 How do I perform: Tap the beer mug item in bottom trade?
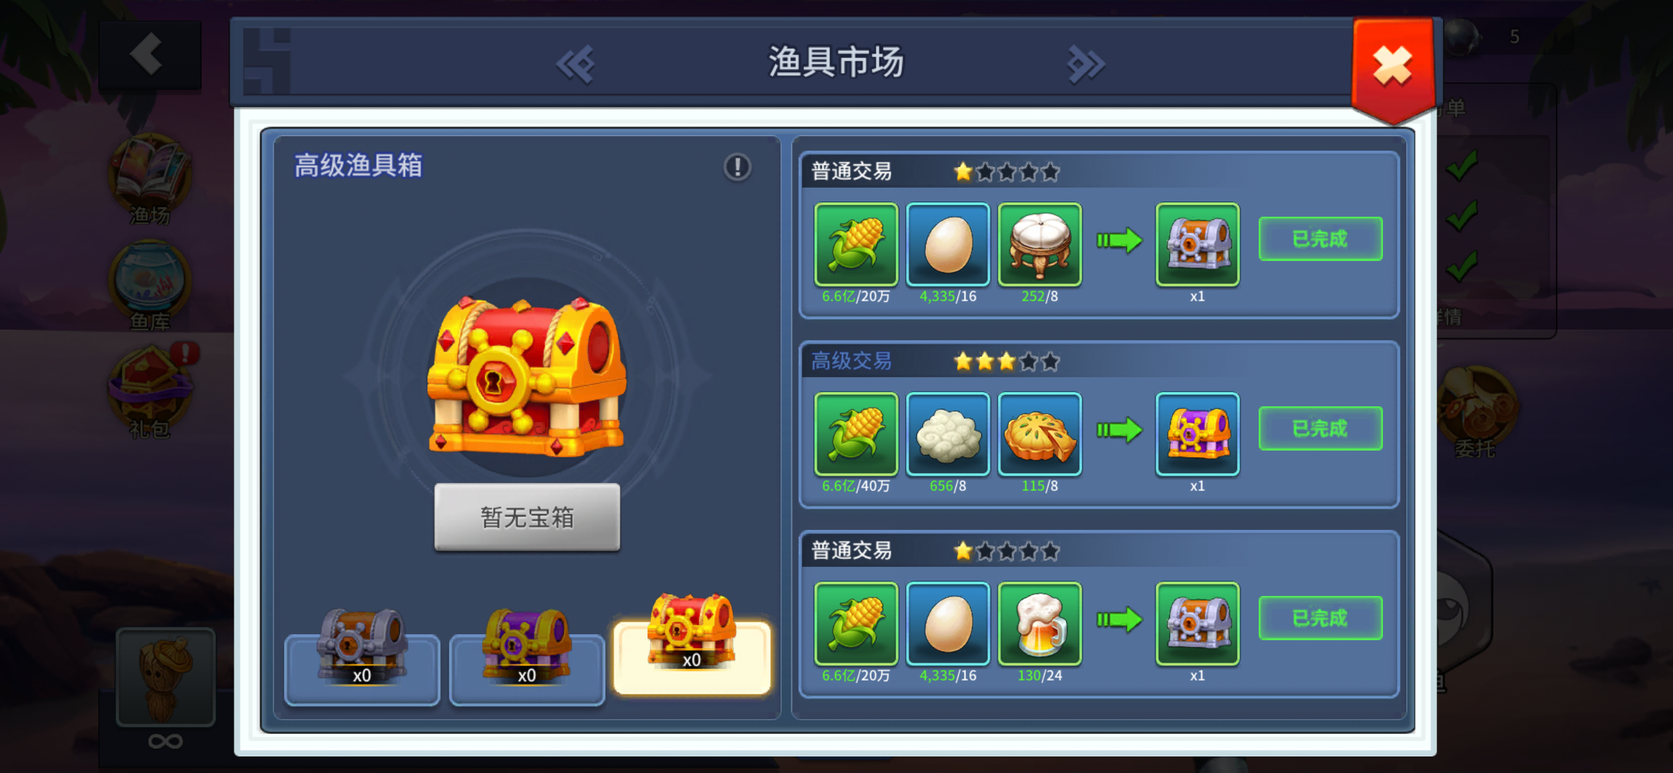click(1039, 624)
